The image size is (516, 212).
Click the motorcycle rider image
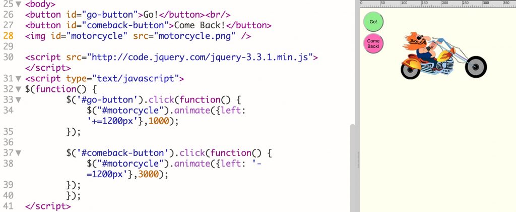443,56
